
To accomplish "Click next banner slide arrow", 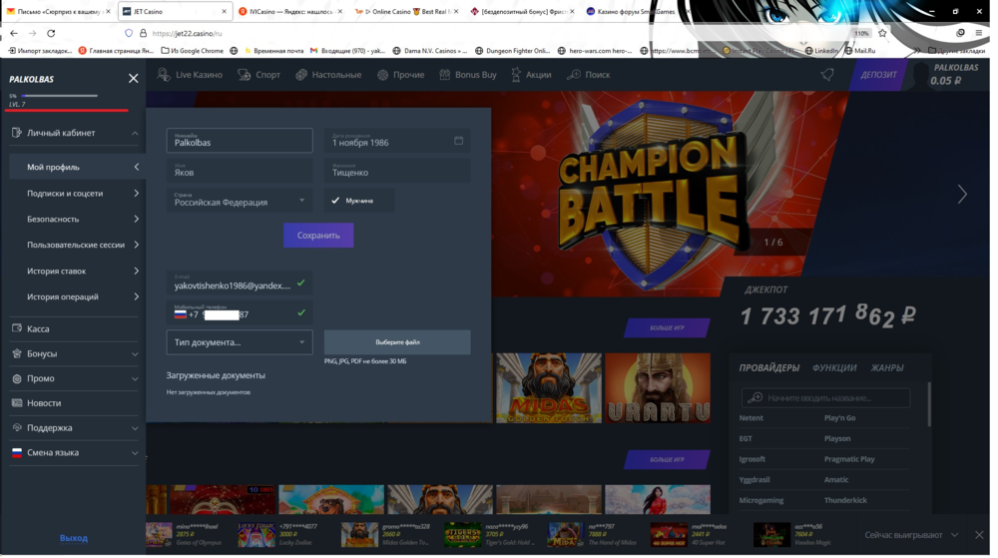I will tap(962, 195).
